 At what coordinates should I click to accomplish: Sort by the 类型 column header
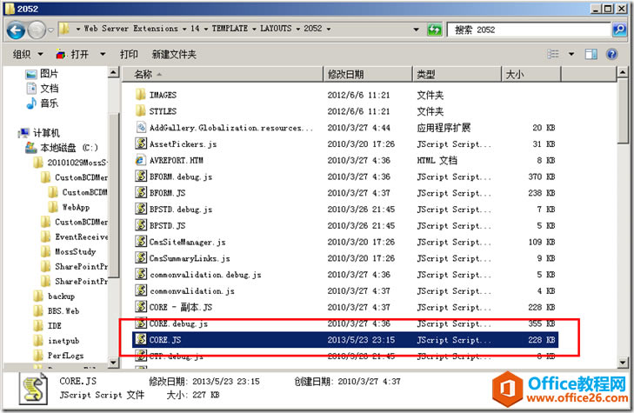click(x=457, y=75)
